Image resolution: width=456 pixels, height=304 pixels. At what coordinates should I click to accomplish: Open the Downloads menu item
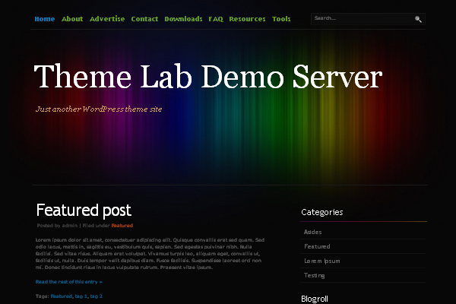click(183, 19)
